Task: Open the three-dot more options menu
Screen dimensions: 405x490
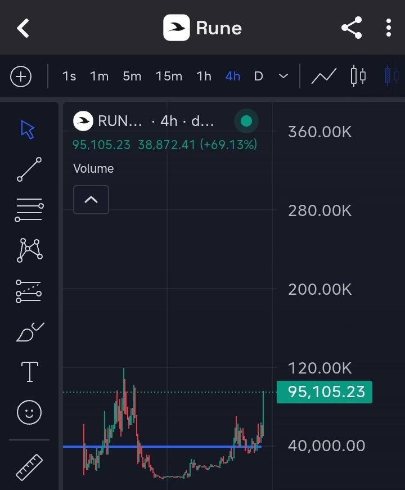Action: coord(389,28)
